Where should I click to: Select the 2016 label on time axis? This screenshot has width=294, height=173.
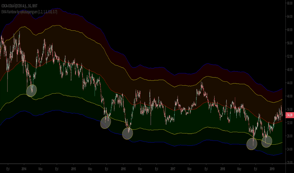tap(123, 169)
